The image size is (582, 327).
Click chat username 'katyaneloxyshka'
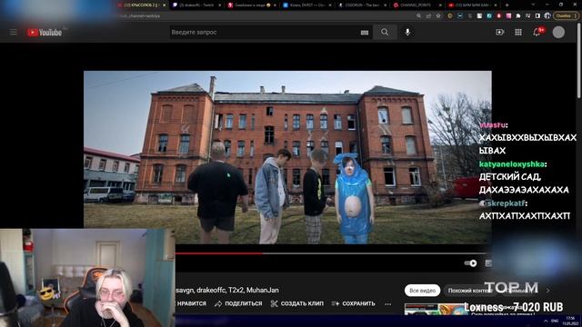pos(511,163)
